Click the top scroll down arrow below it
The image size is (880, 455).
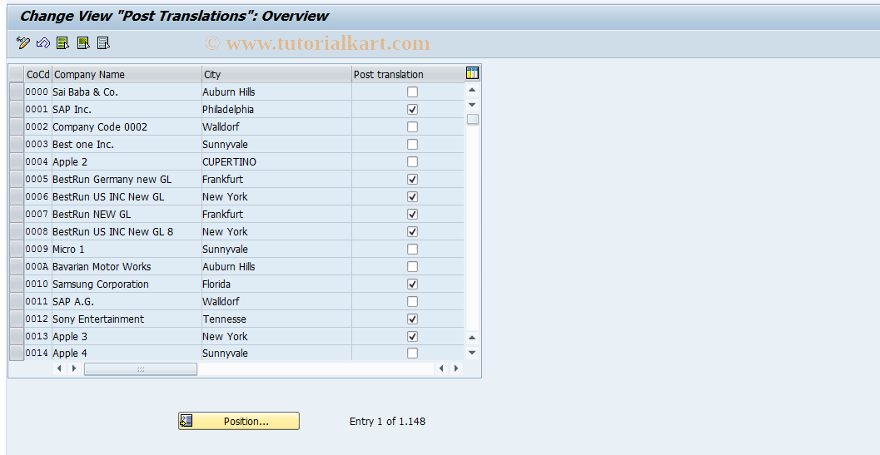tap(472, 104)
